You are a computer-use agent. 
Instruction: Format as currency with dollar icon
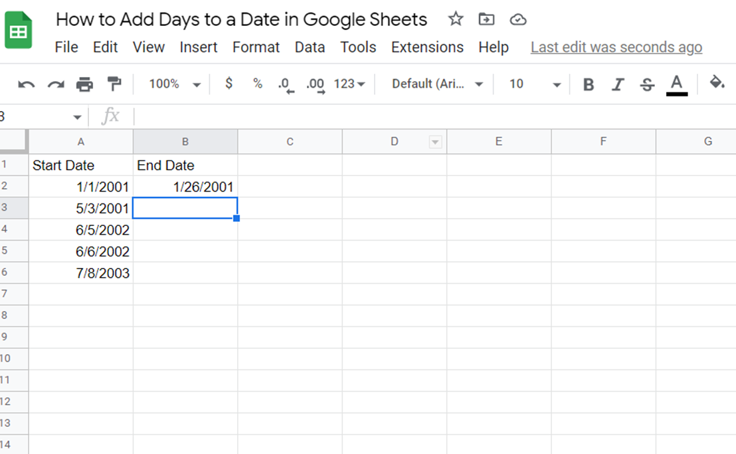pyautogui.click(x=229, y=84)
